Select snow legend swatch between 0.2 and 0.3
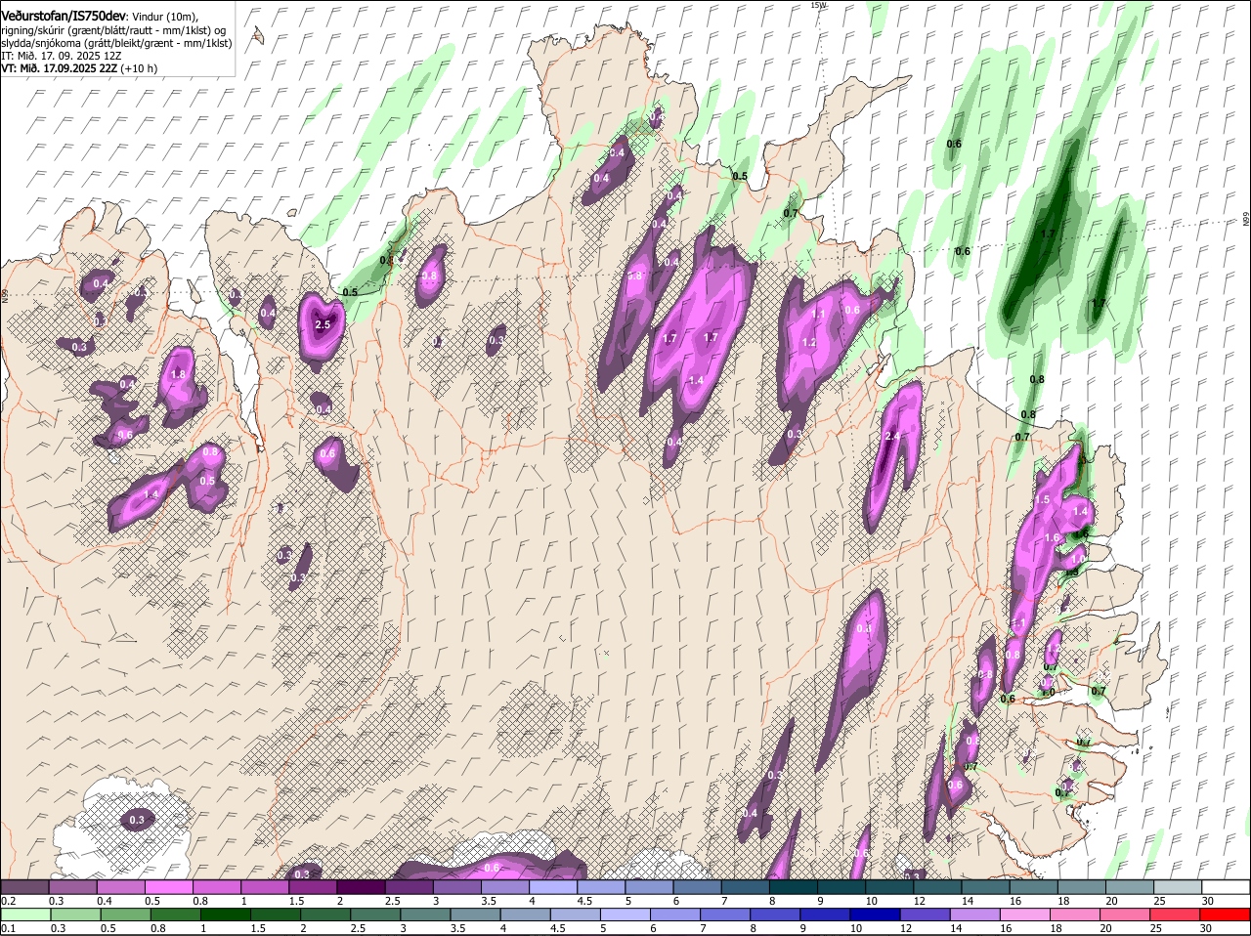Viewport: 1251px width, 936px height. coord(24,887)
